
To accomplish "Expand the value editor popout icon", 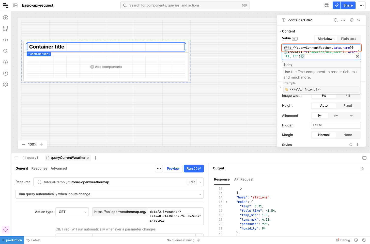I will (357, 57).
